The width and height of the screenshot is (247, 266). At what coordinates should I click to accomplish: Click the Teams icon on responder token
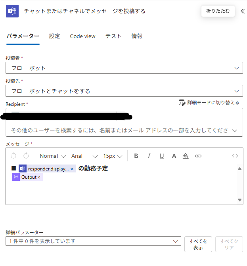tap(23, 168)
